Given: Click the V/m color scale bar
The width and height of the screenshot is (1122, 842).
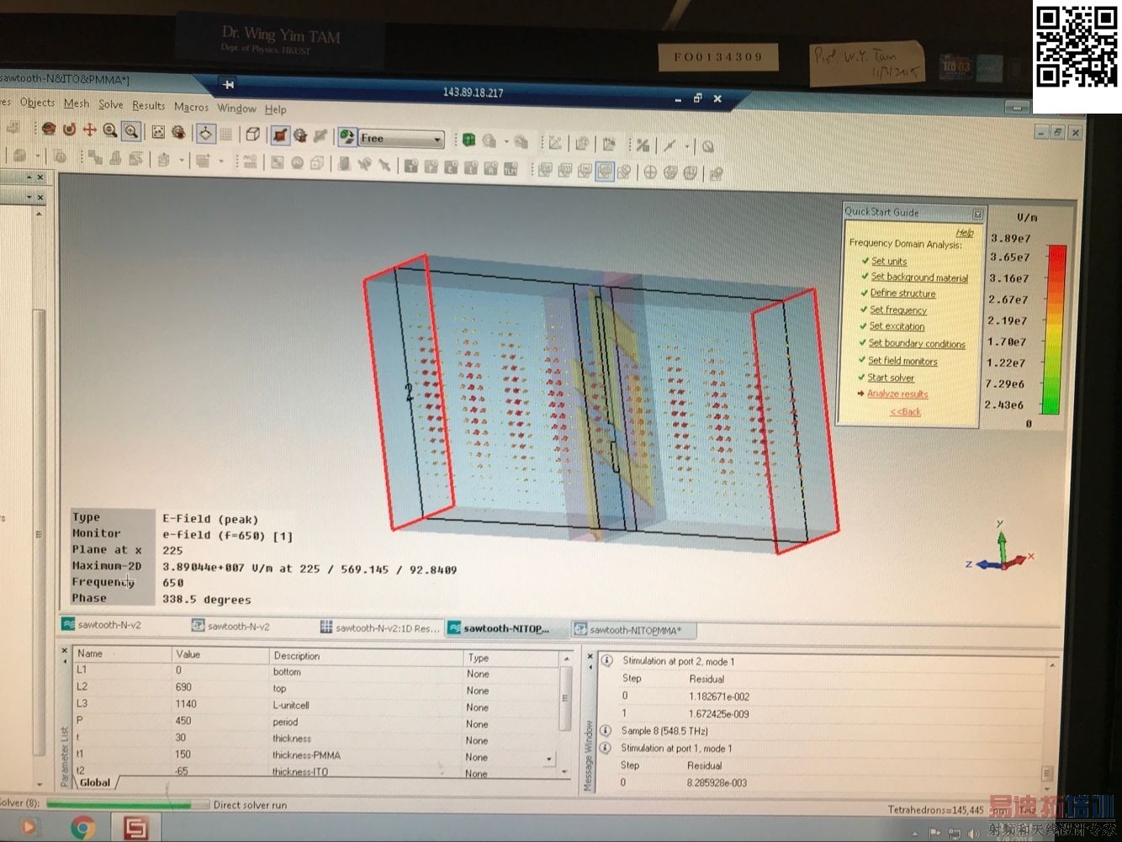Looking at the screenshot, I should click(1053, 329).
